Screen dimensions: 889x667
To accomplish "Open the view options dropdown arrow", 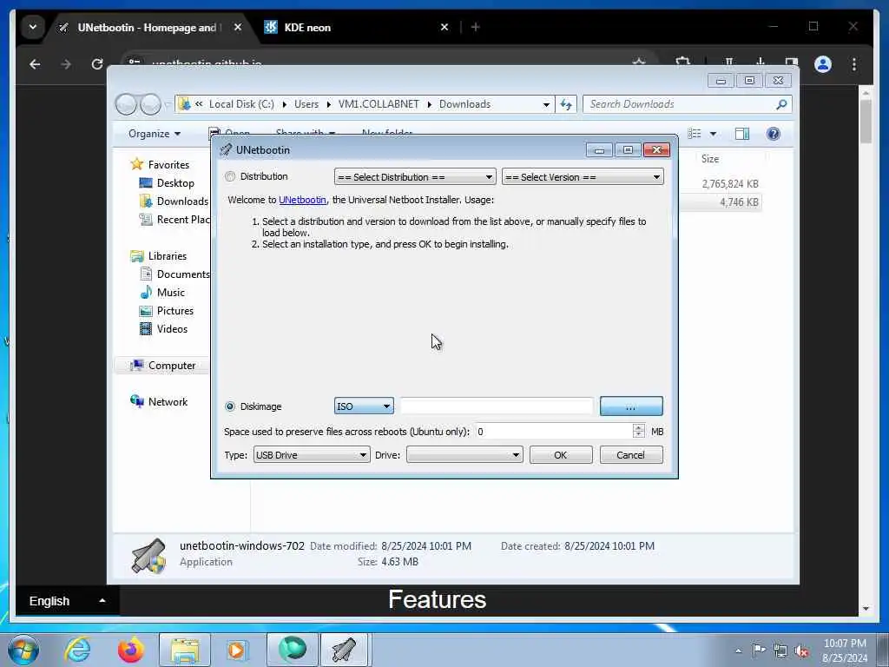I will 714,134.
